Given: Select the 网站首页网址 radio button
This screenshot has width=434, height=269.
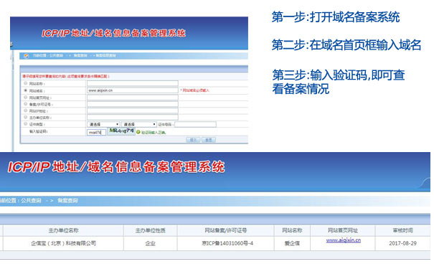Looking at the screenshot, I should (25, 97).
